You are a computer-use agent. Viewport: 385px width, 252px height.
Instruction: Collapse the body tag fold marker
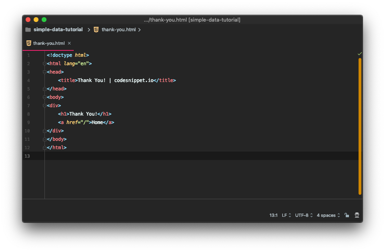(44, 97)
